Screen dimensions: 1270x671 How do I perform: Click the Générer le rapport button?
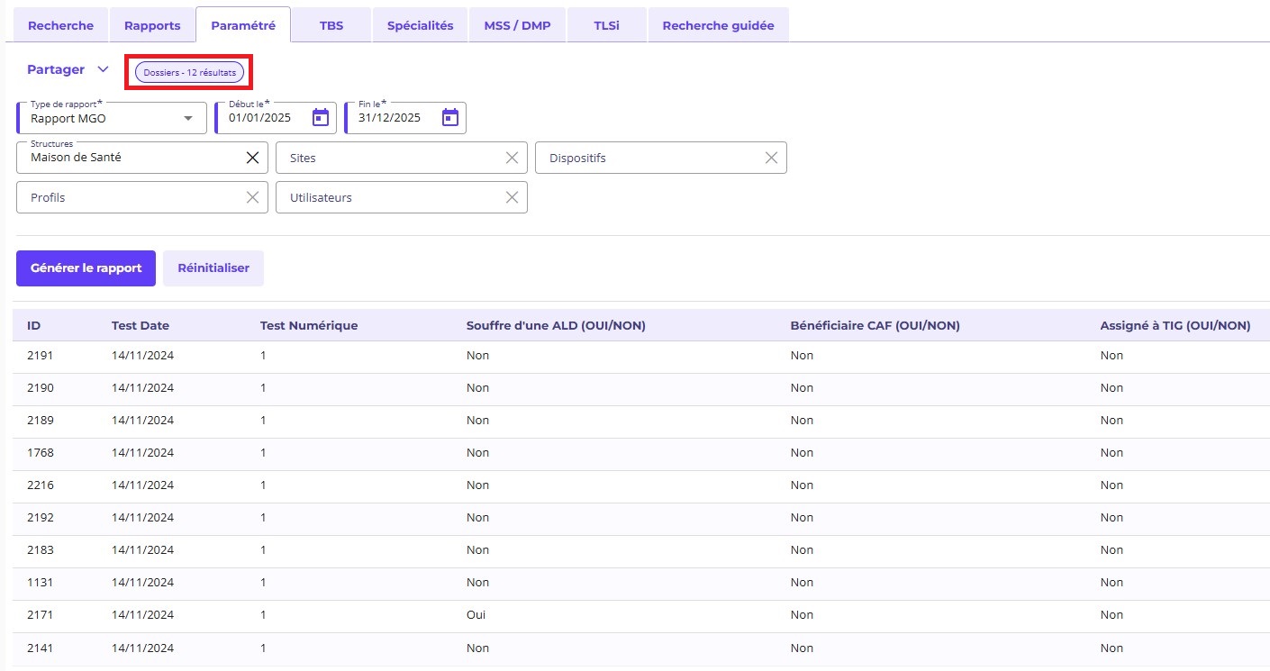click(x=86, y=268)
